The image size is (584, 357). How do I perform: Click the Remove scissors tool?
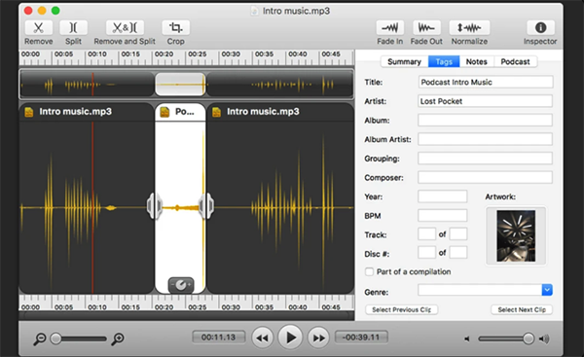pos(38,28)
